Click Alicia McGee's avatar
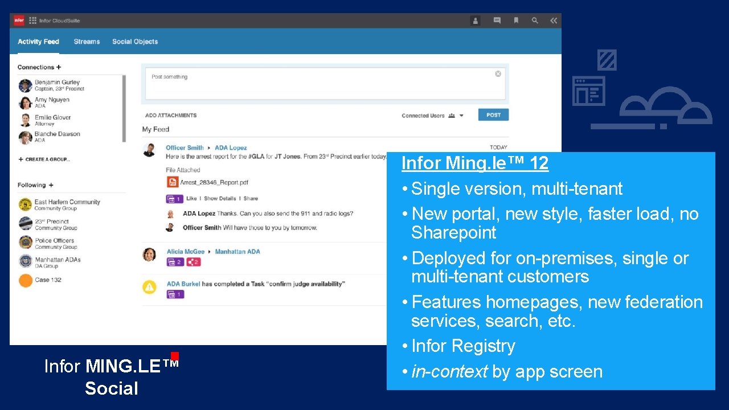729x410 pixels. point(149,255)
